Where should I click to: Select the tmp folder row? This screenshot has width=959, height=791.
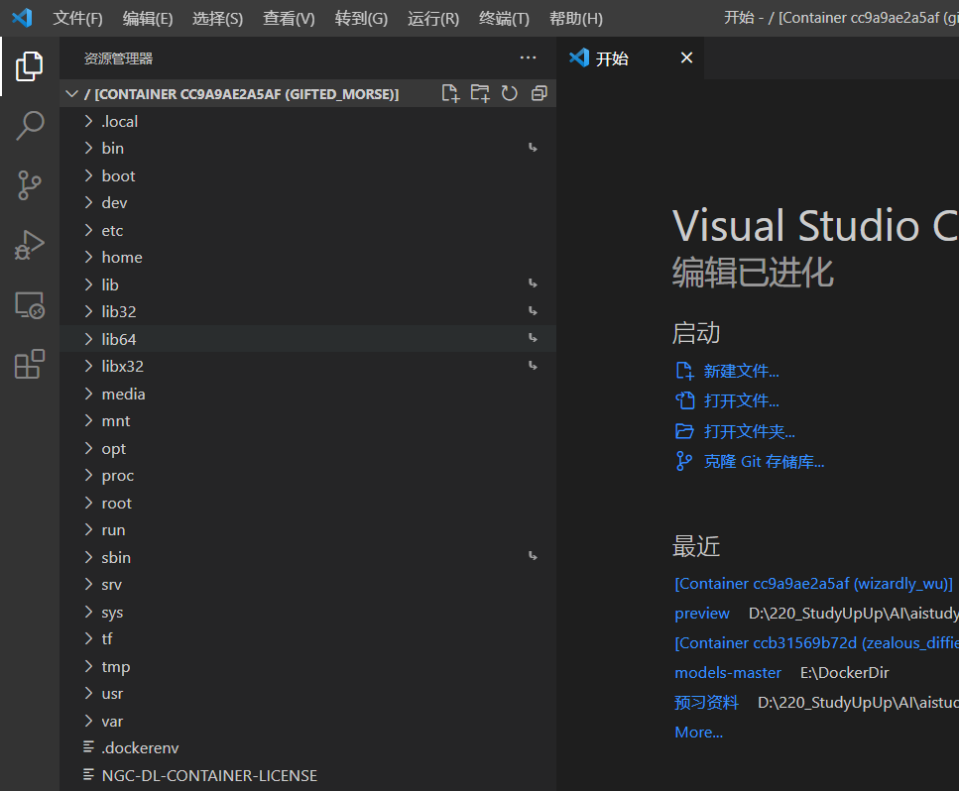point(307,666)
